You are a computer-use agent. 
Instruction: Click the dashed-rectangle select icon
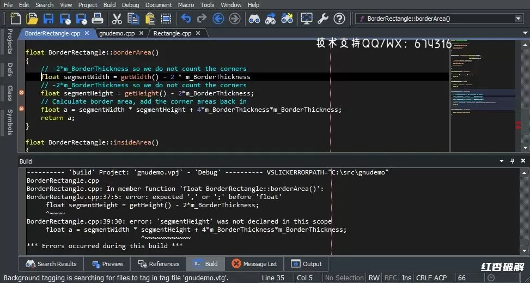(x=166, y=19)
